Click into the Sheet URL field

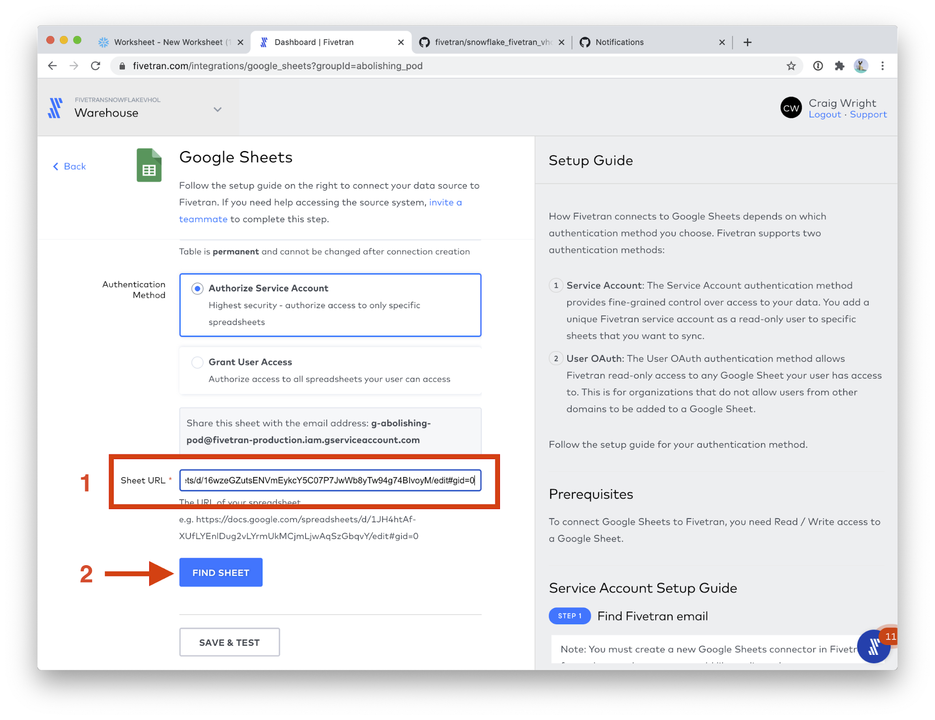(x=330, y=481)
